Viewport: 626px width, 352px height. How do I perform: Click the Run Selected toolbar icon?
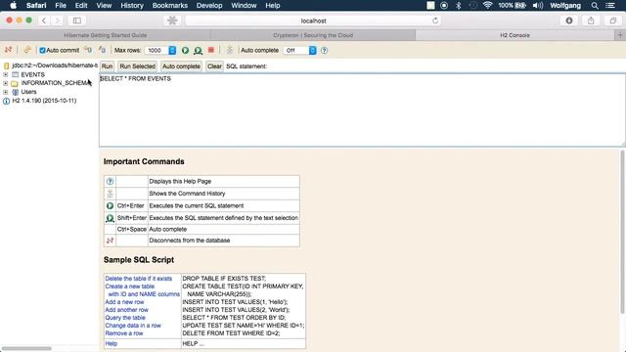point(198,50)
